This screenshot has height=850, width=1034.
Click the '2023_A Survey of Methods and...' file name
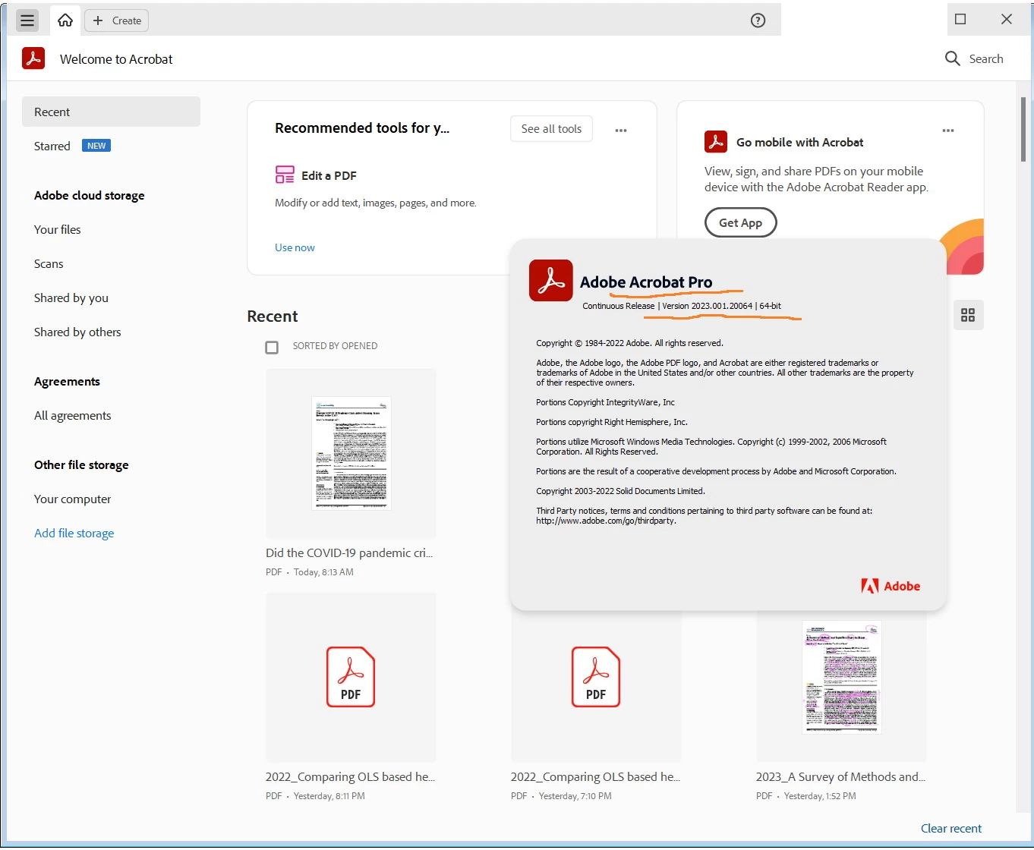[840, 776]
